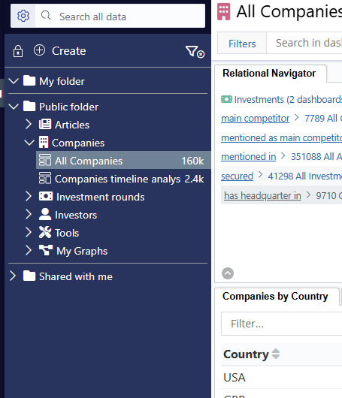This screenshot has width=342, height=398.
Task: Click 351088 All count next to mentioned in
Action: coord(316,157)
